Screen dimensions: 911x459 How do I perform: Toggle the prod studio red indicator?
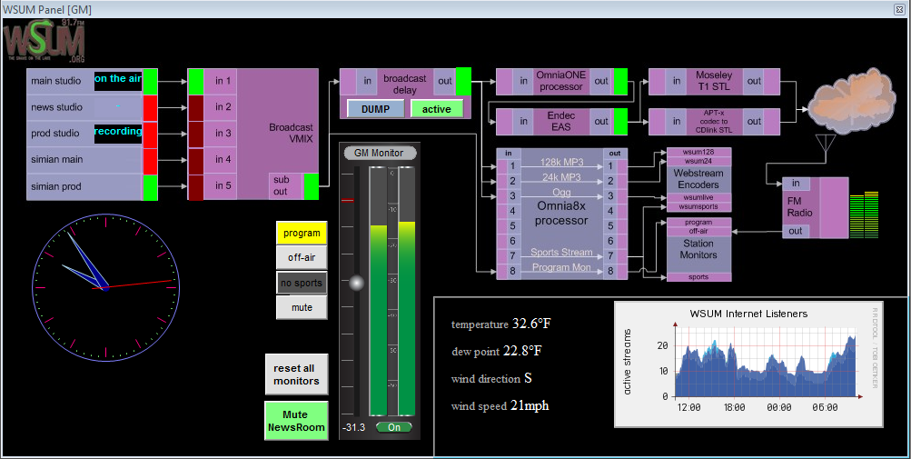[151, 134]
